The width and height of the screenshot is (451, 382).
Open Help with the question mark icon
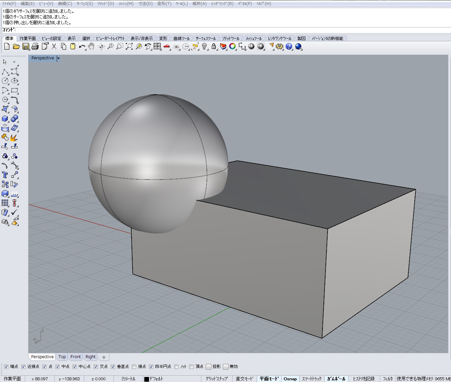point(289,47)
